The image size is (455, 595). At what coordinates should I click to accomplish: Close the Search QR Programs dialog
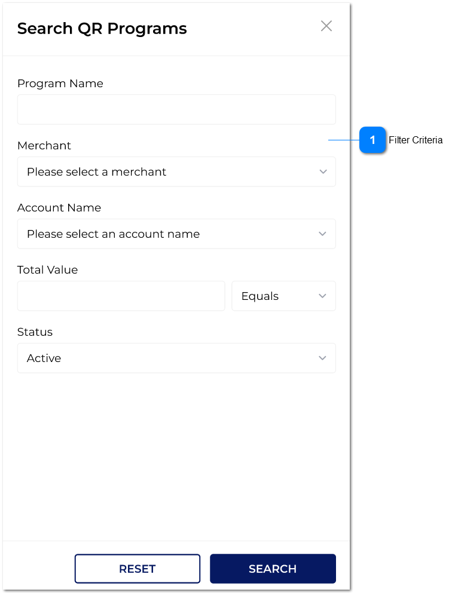(326, 26)
